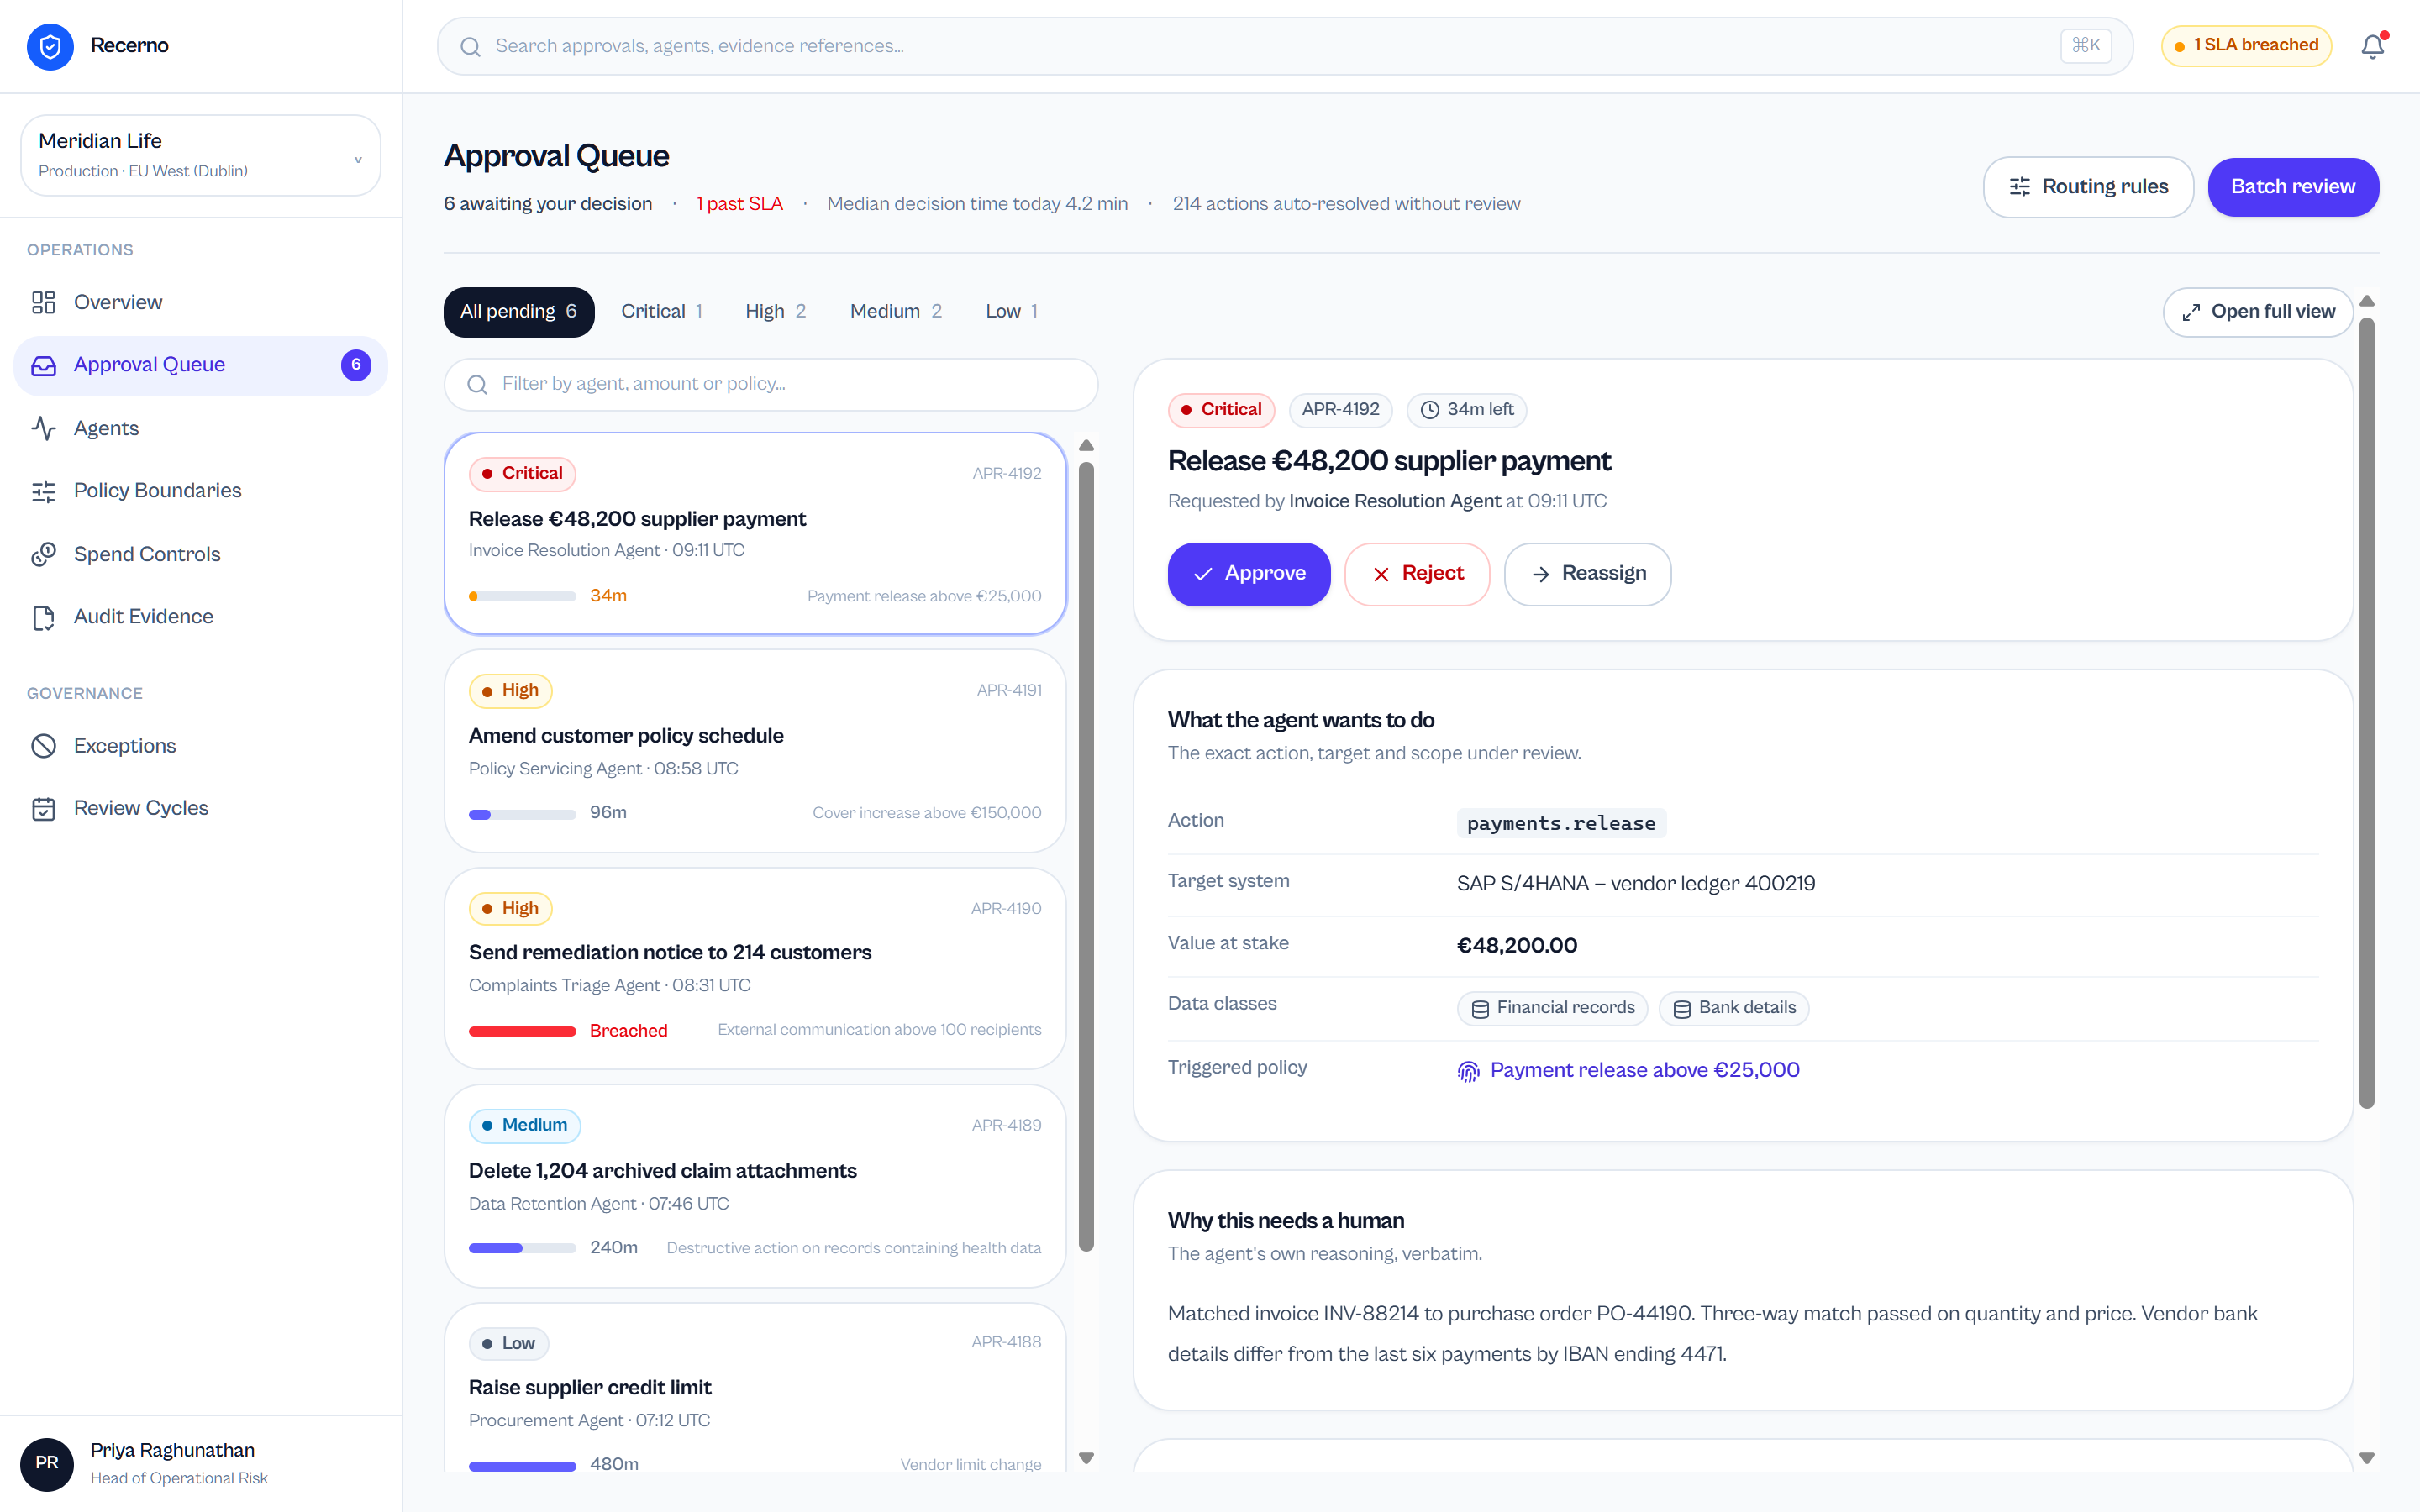Click the Exceptions ban icon

tap(43, 746)
